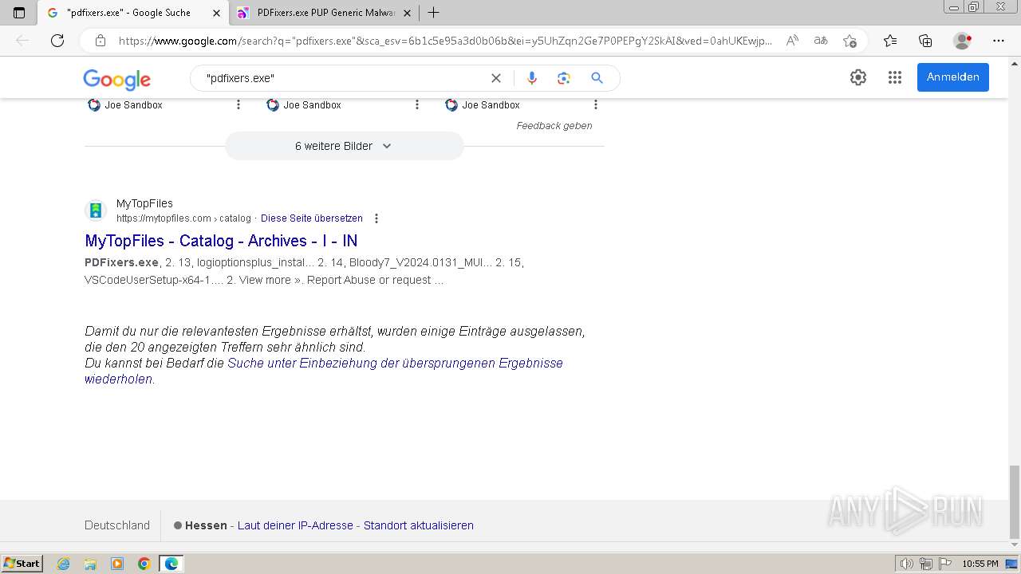Open options for second Joe Sandbox image
This screenshot has height=574, width=1021.
coord(416,104)
